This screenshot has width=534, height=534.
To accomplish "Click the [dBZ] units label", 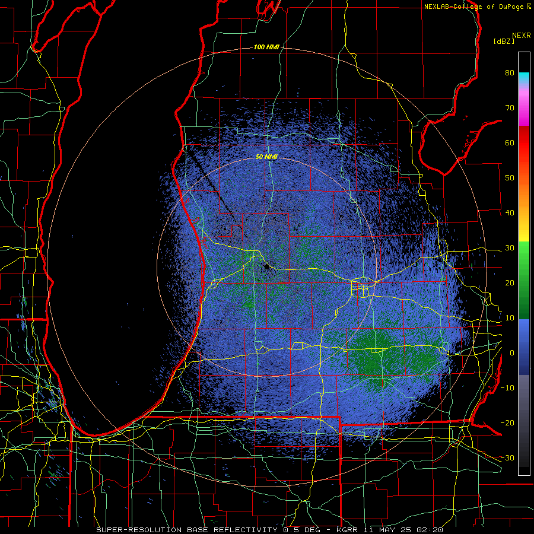I will (x=504, y=42).
